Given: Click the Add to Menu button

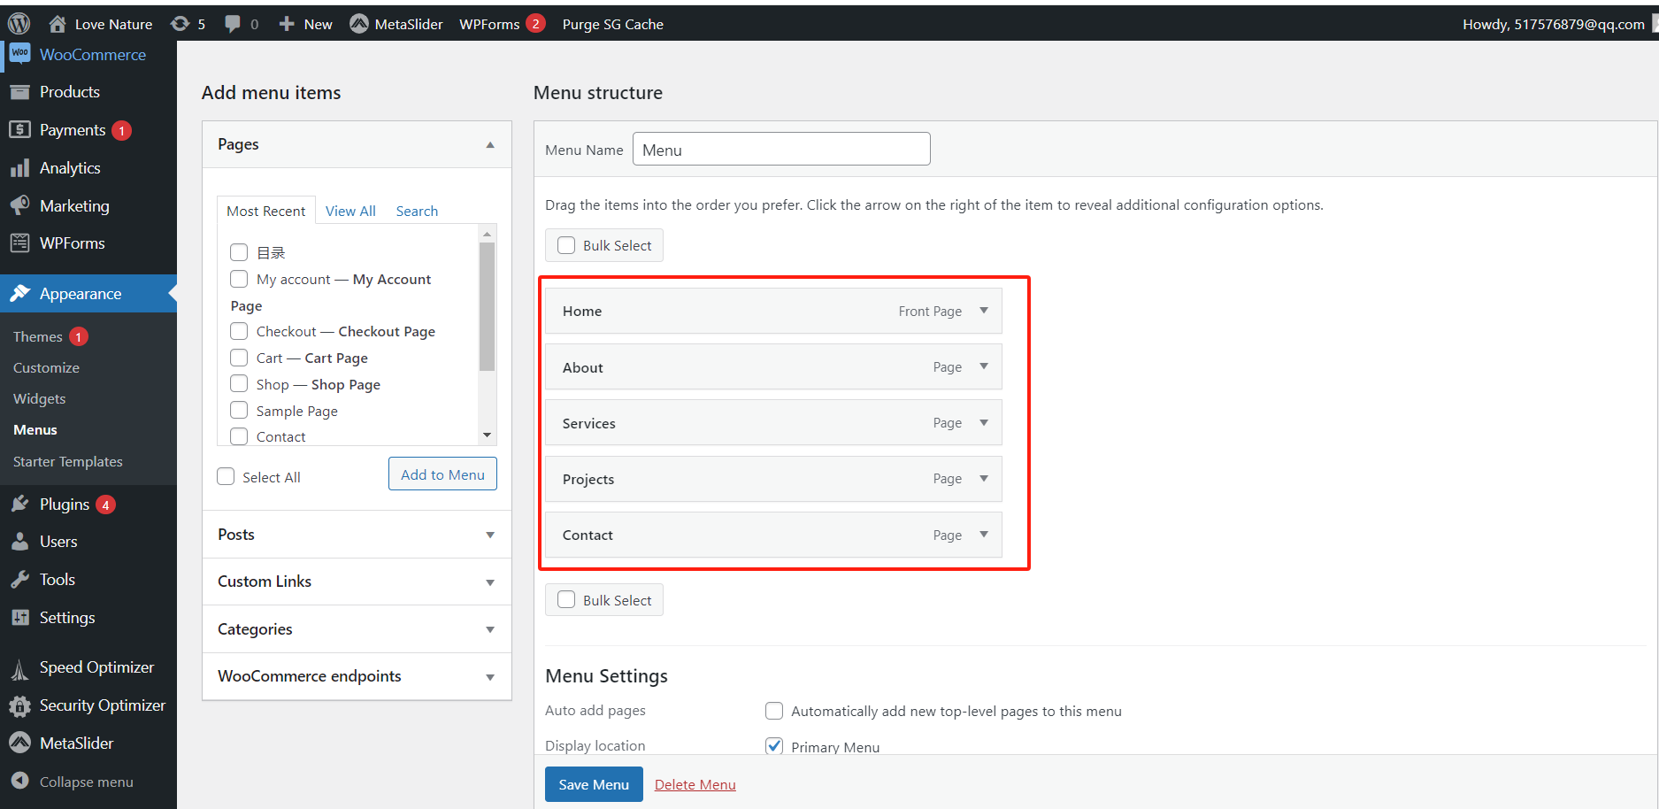Looking at the screenshot, I should (x=442, y=474).
